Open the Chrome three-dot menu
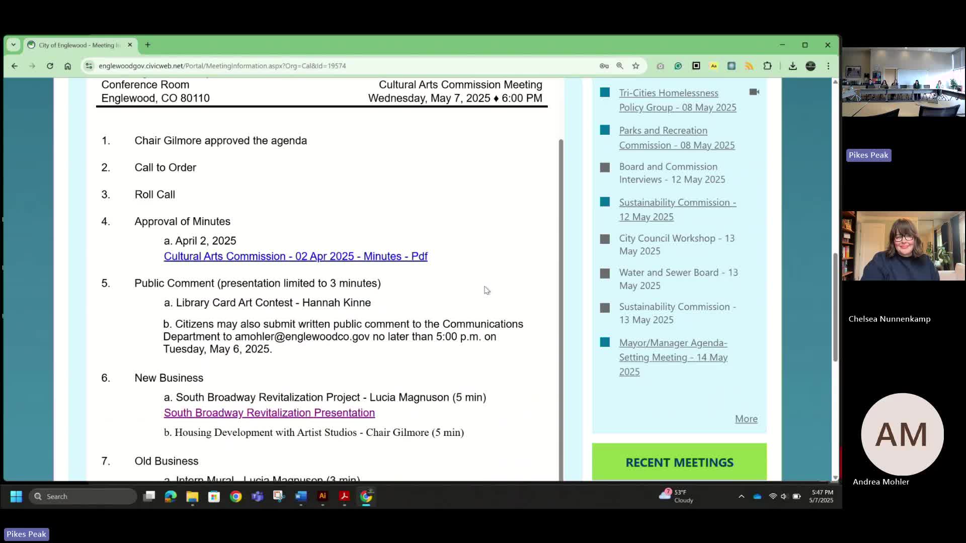This screenshot has height=543, width=966. [828, 66]
